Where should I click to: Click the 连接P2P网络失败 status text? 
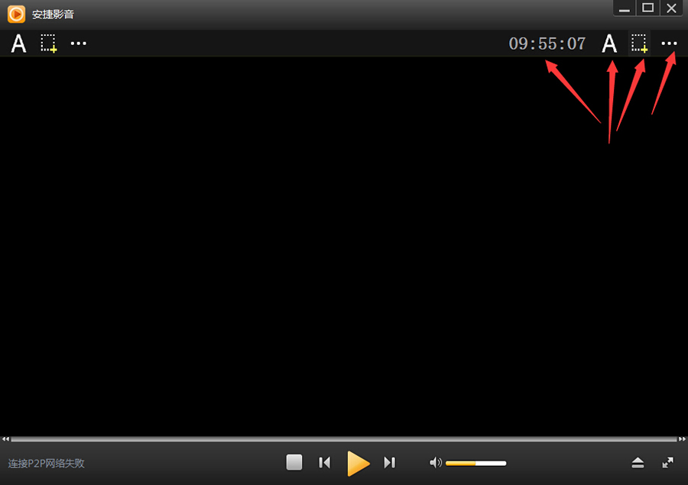pos(46,464)
